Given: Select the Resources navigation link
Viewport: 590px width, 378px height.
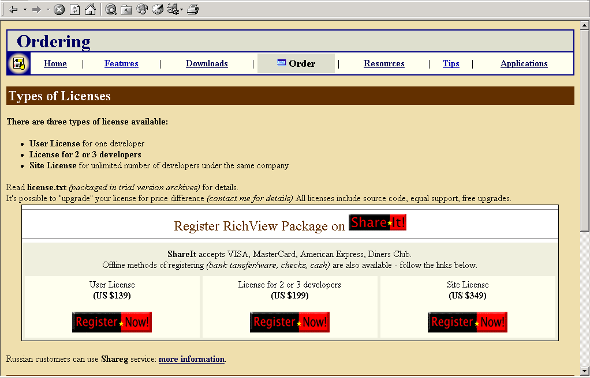Looking at the screenshot, I should pos(384,63).
